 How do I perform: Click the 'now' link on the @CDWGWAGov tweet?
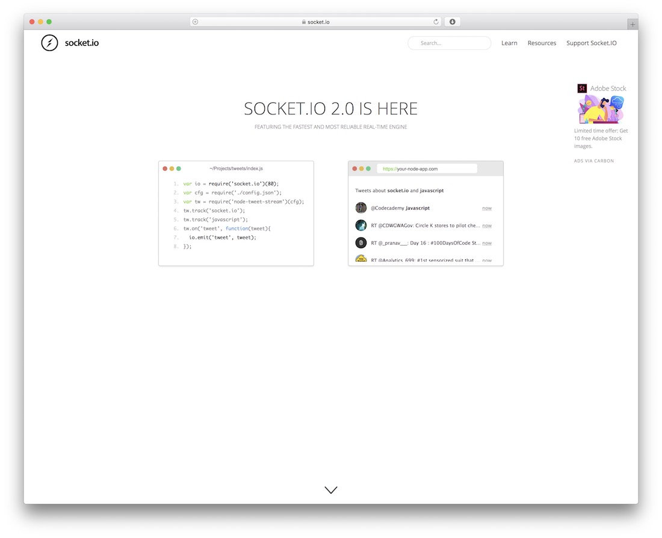[x=487, y=226]
